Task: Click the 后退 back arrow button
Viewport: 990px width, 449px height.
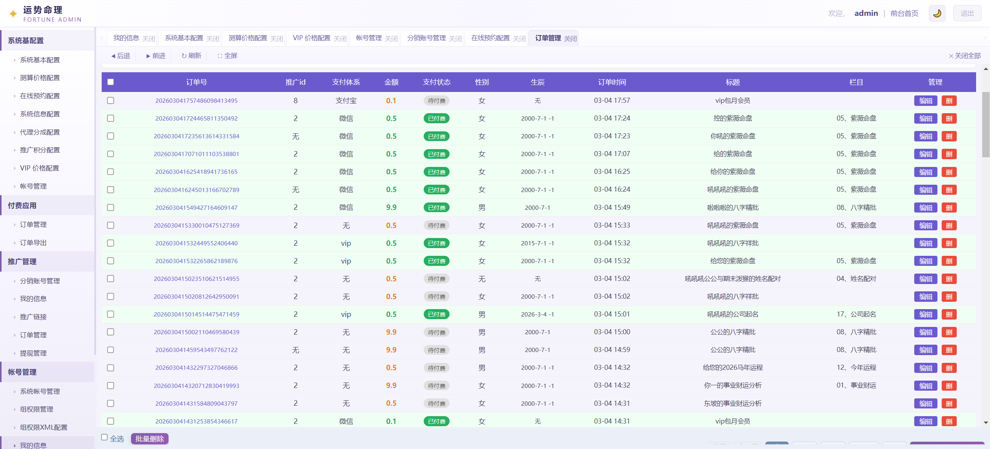Action: [x=121, y=56]
